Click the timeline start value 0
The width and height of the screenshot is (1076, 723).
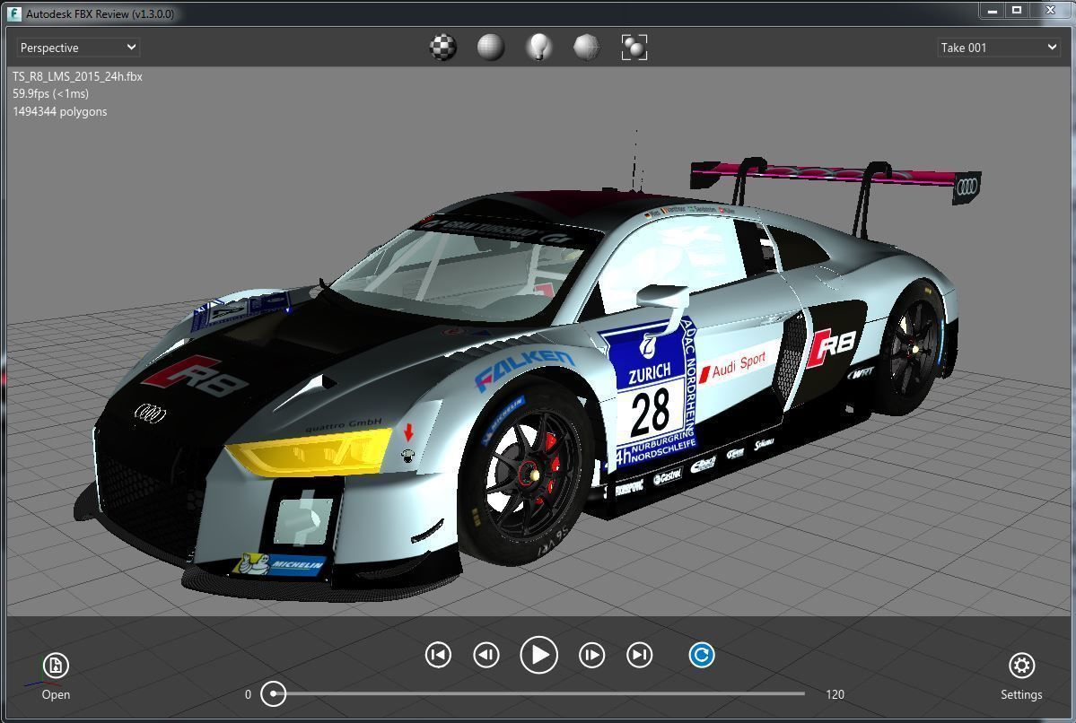pos(248,694)
